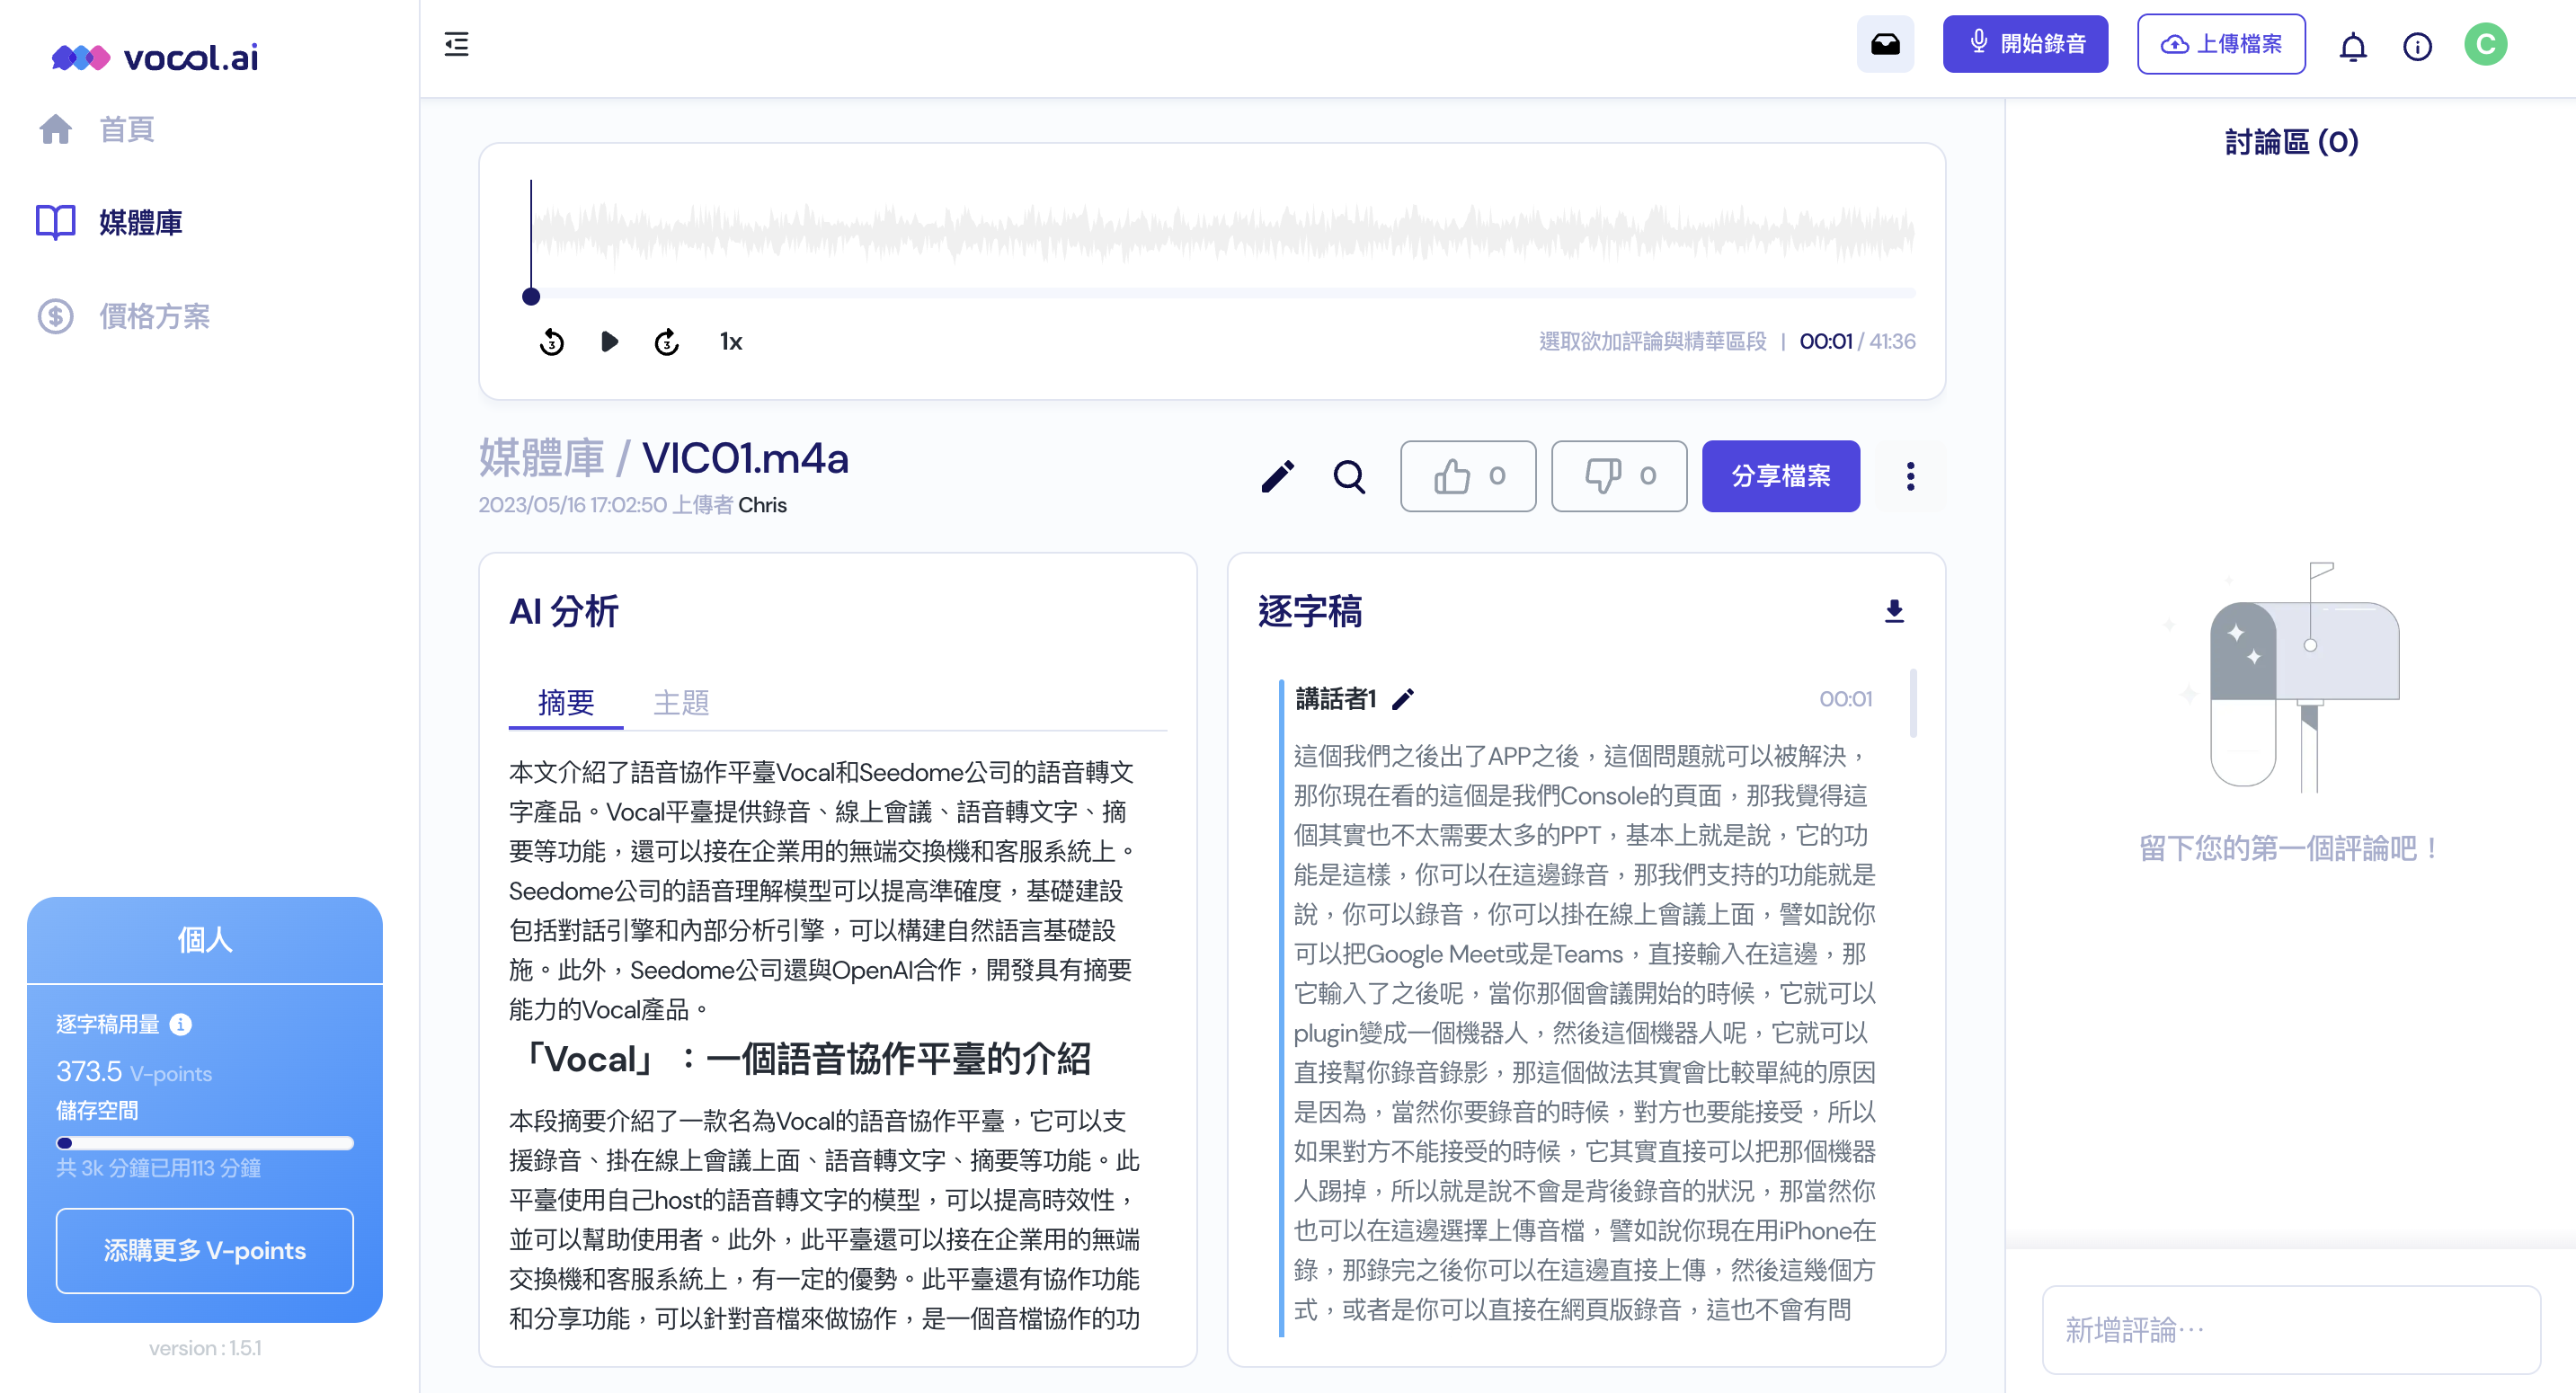Edit speaker name 講話者1 pencil icon
2576x1393 pixels.
[1403, 699]
